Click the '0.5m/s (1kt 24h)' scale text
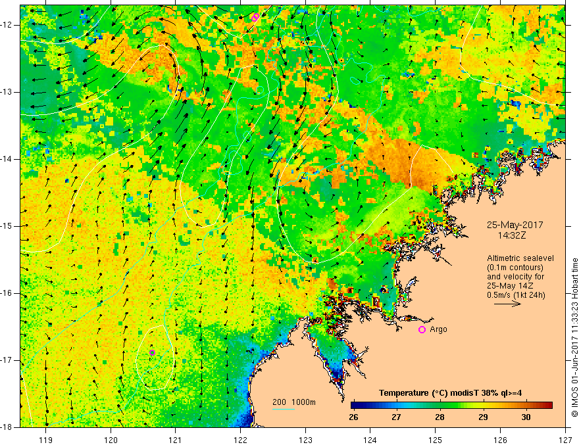This screenshot has width=579, height=447. point(516,295)
